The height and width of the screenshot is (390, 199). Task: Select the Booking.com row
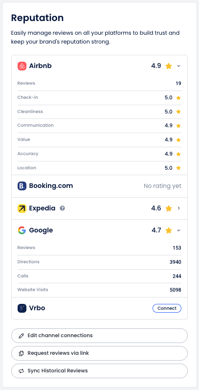pos(99,186)
